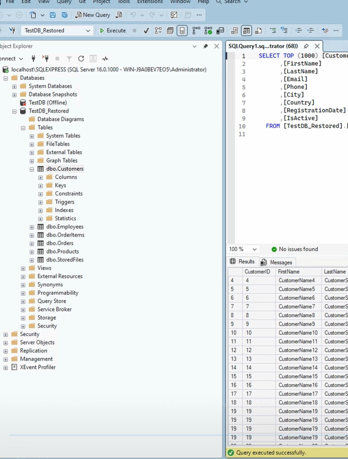Open the zoom 100 % dropdown
The height and width of the screenshot is (459, 348).
click(x=243, y=249)
